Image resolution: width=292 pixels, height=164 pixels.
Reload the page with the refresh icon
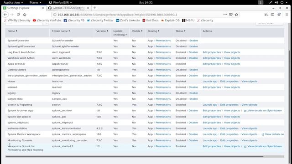pyautogui.click(x=18, y=15)
